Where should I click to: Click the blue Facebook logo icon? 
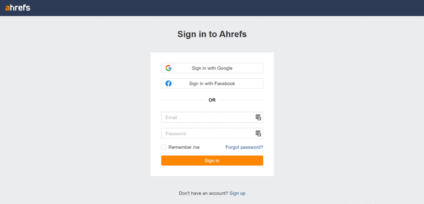pyautogui.click(x=169, y=84)
